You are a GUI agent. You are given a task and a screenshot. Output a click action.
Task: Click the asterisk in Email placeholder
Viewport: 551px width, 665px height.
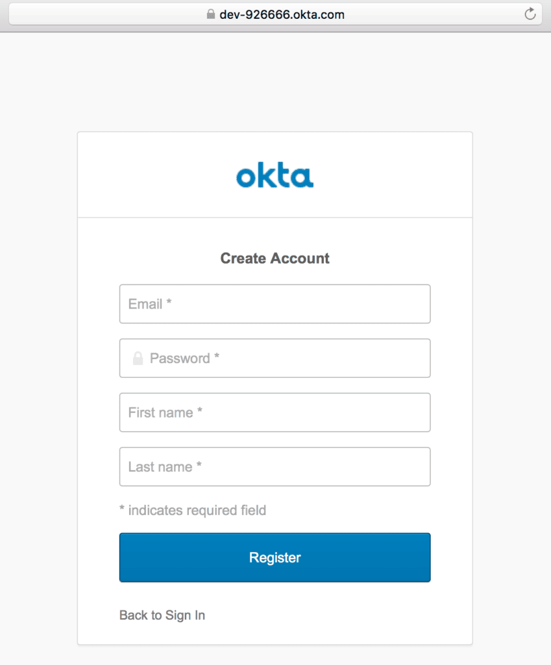[x=169, y=303]
